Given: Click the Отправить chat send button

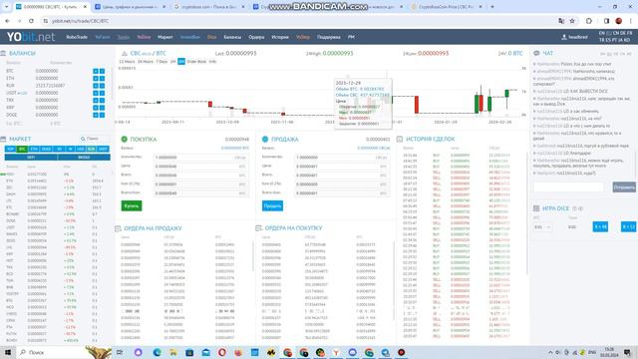Looking at the screenshot, I should click(x=624, y=187).
